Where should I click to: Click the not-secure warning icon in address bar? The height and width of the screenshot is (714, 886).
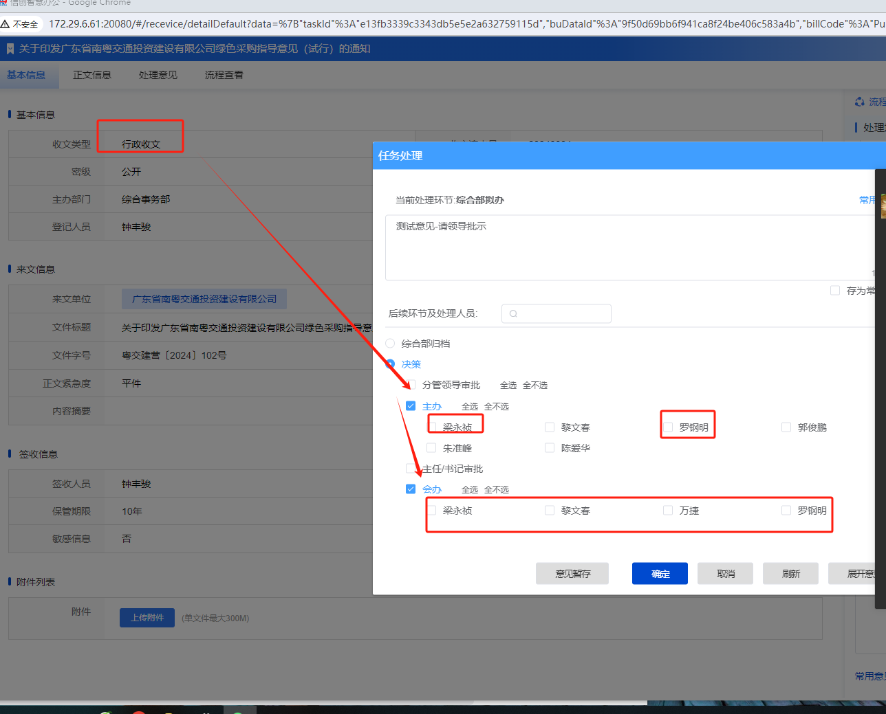click(6, 24)
